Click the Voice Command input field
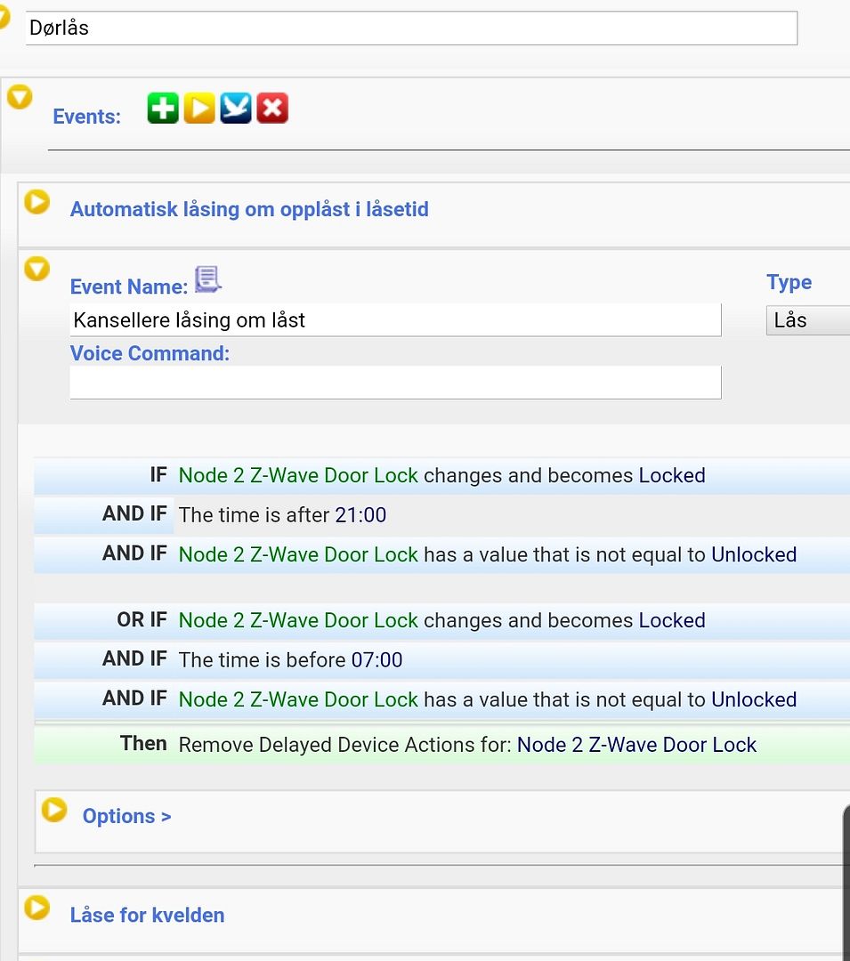Image resolution: width=850 pixels, height=961 pixels. pyautogui.click(x=395, y=383)
